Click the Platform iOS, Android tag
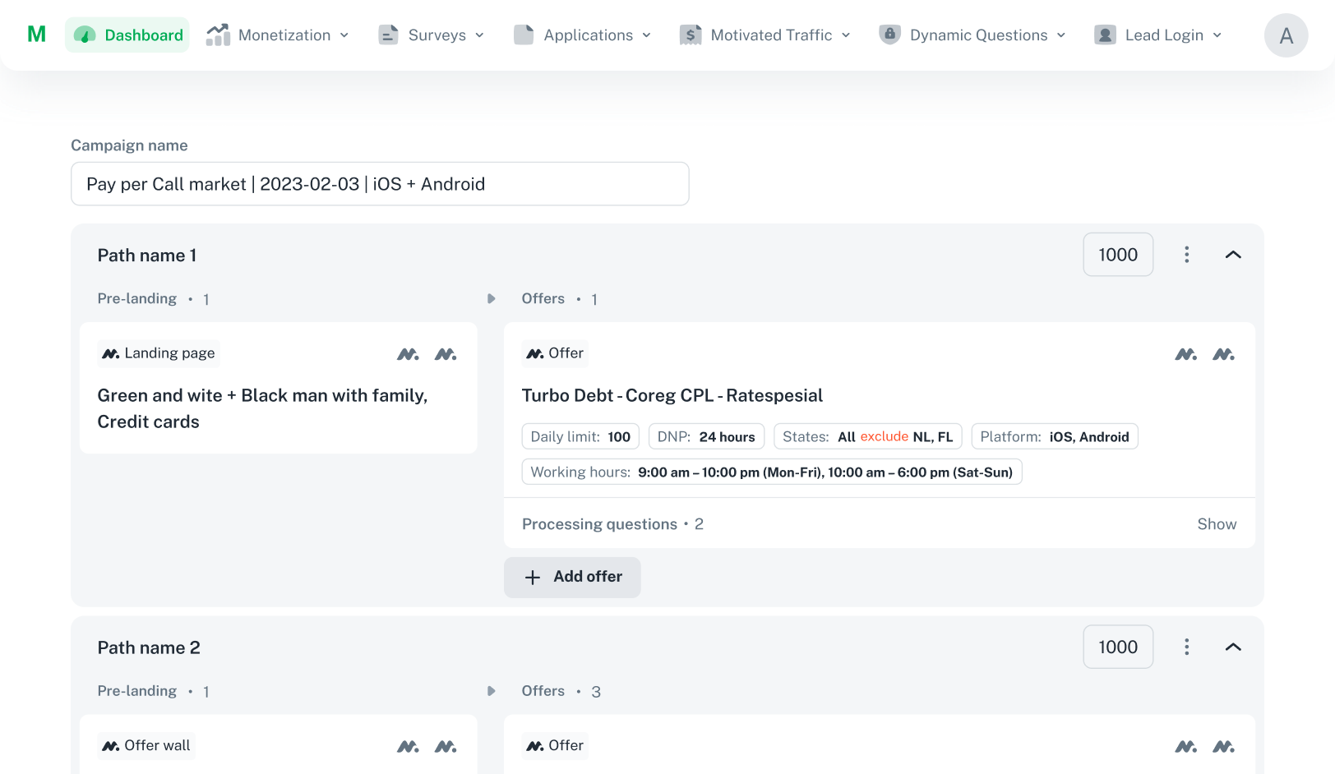 1055,436
